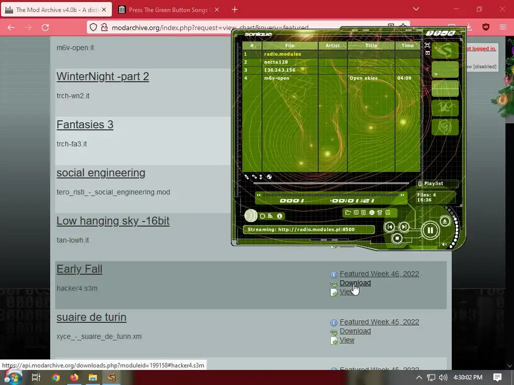Click the Sonique eject button
The image size is (514, 385).
(x=445, y=222)
